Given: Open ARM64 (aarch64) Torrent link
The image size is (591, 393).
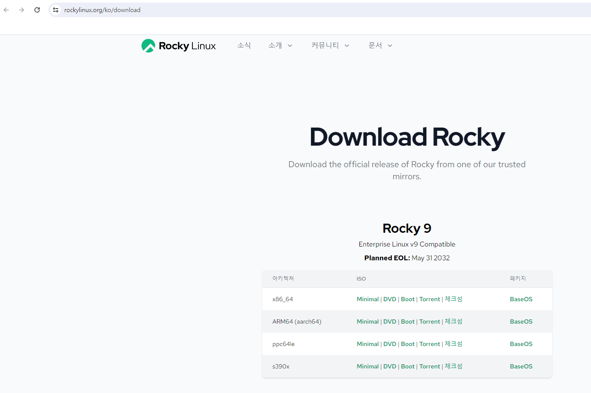Looking at the screenshot, I should pos(430,321).
